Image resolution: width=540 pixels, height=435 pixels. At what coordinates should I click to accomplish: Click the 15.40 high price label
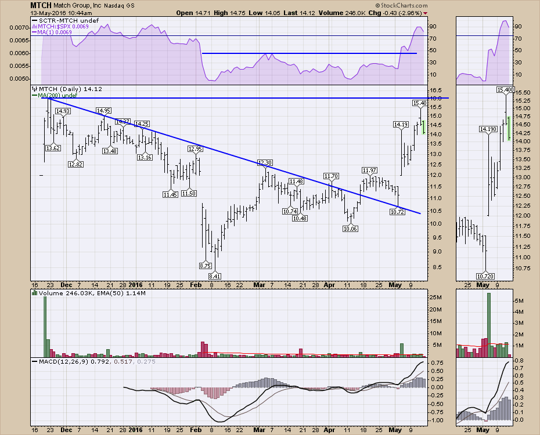(420, 103)
